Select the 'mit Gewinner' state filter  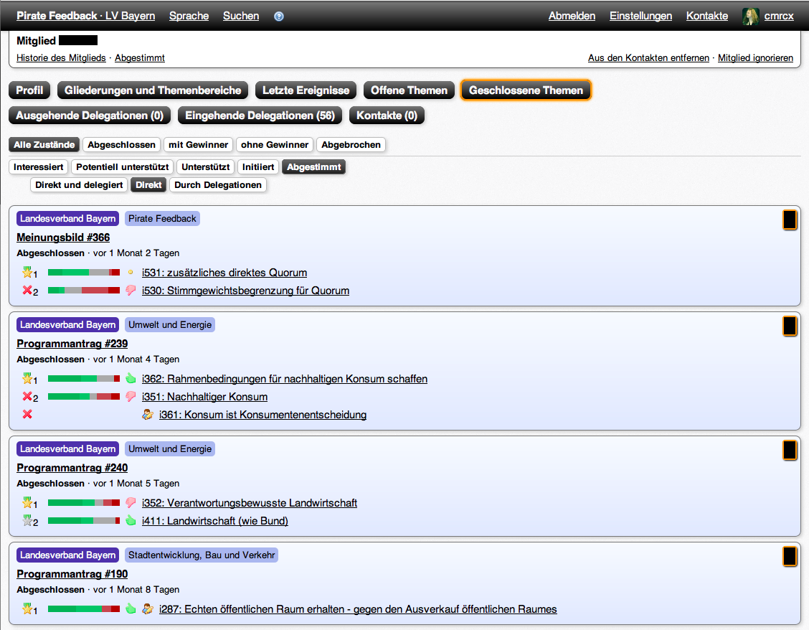tap(198, 145)
